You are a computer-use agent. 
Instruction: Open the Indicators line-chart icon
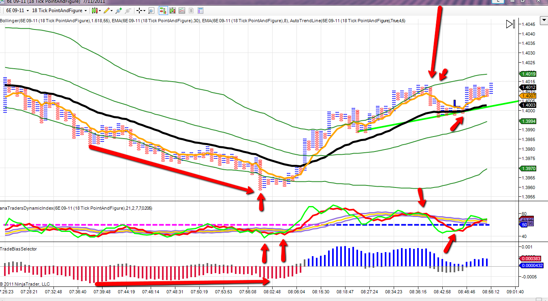click(x=182, y=11)
